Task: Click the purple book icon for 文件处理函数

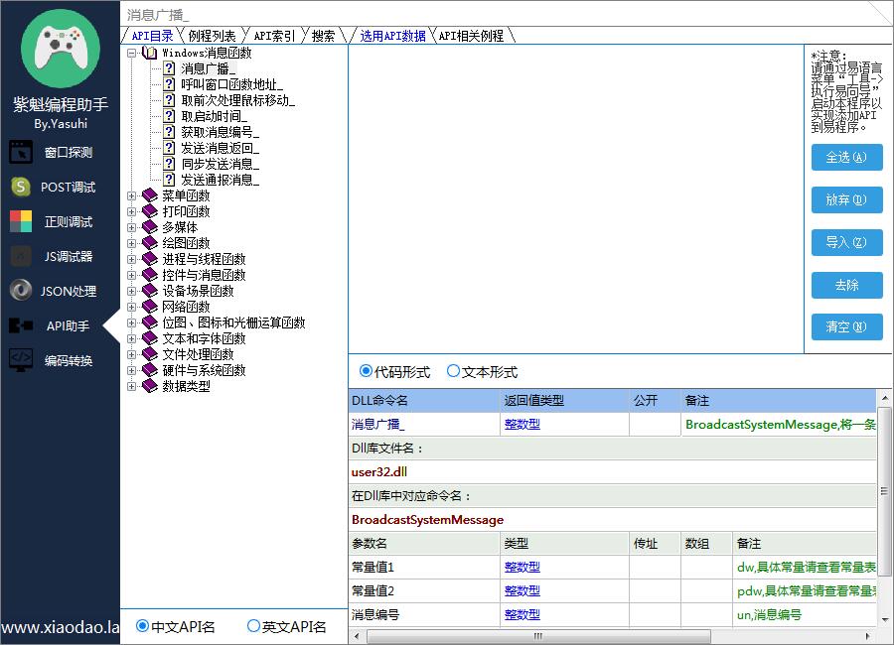Action: coord(149,354)
